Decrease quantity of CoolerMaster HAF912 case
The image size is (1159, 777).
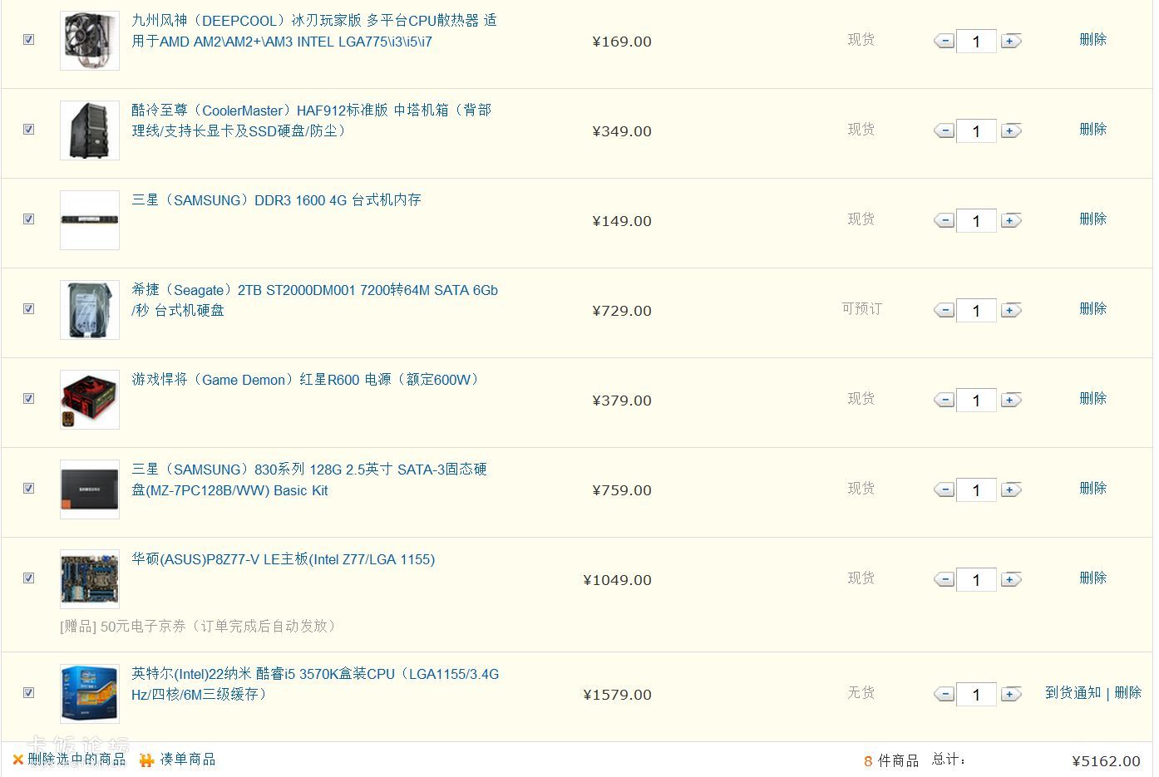(944, 130)
